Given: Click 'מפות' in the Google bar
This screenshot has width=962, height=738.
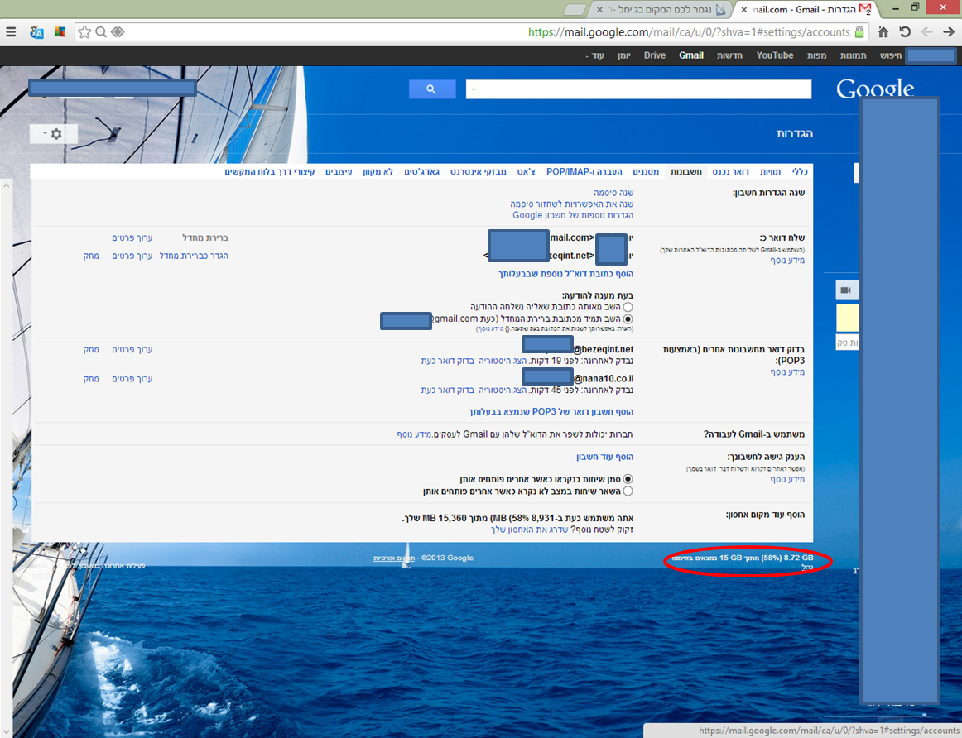Looking at the screenshot, I should tap(816, 55).
